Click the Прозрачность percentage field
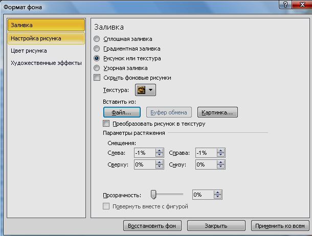 [203, 195]
